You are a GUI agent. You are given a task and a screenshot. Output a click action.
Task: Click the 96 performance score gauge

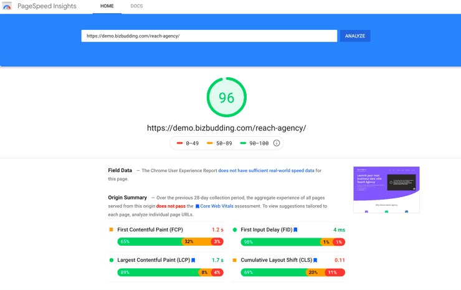point(226,97)
